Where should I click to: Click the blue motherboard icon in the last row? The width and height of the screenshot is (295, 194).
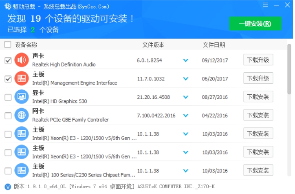tap(22, 171)
